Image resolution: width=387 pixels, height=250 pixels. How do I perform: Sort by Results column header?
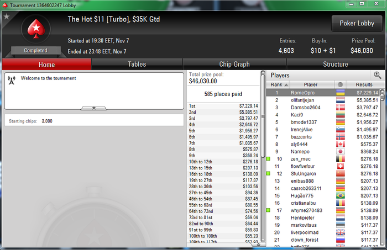tap(364, 84)
